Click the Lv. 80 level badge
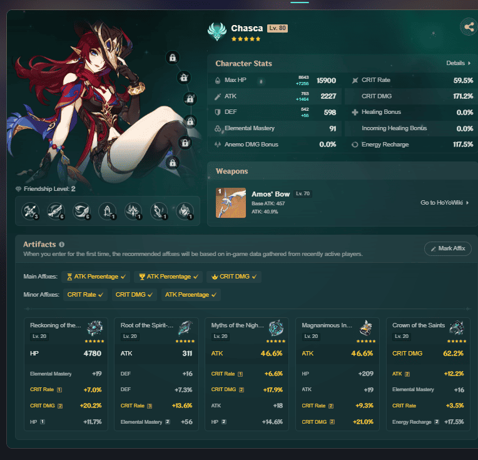The width and height of the screenshot is (478, 460). click(277, 28)
